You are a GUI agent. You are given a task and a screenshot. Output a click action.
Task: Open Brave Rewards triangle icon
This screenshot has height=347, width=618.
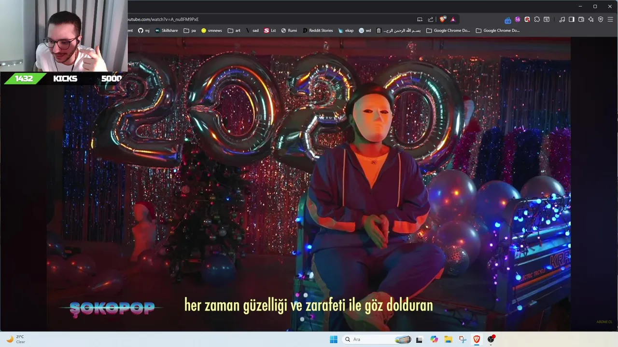coord(453,19)
